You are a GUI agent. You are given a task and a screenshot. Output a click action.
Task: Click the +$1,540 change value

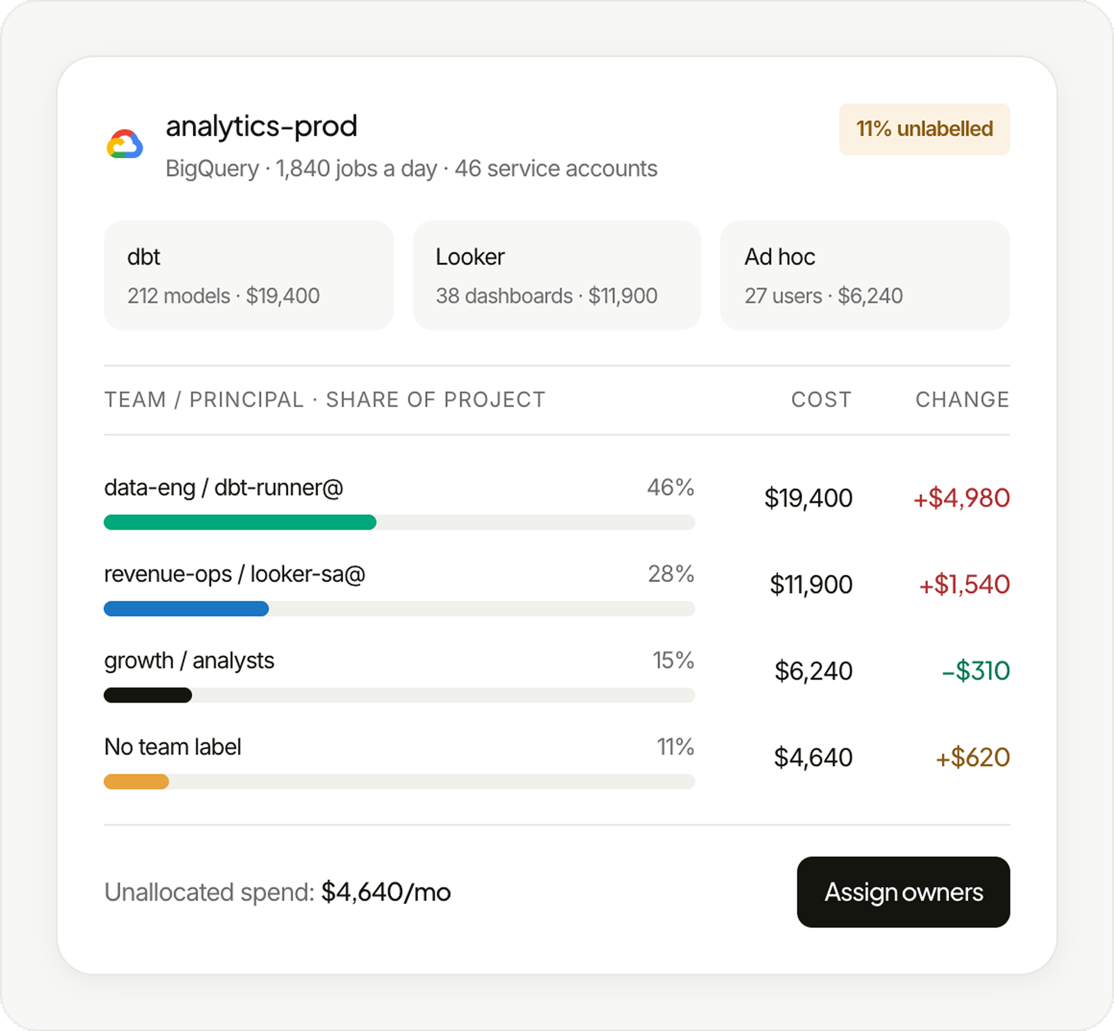tap(965, 585)
